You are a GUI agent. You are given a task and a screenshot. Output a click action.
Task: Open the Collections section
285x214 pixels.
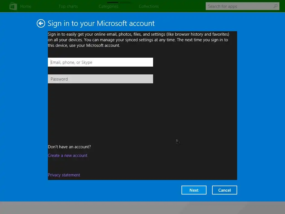[x=149, y=6]
